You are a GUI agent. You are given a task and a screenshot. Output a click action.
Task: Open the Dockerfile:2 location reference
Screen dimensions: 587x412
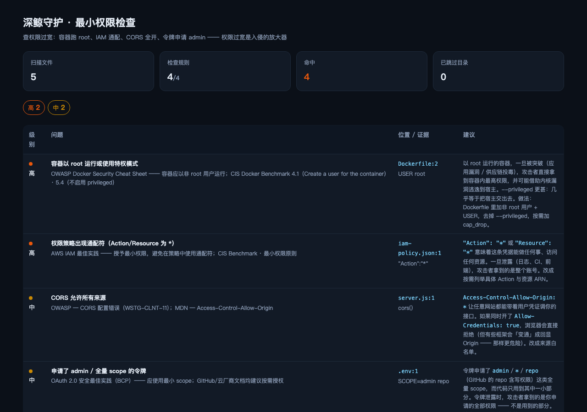click(x=418, y=163)
